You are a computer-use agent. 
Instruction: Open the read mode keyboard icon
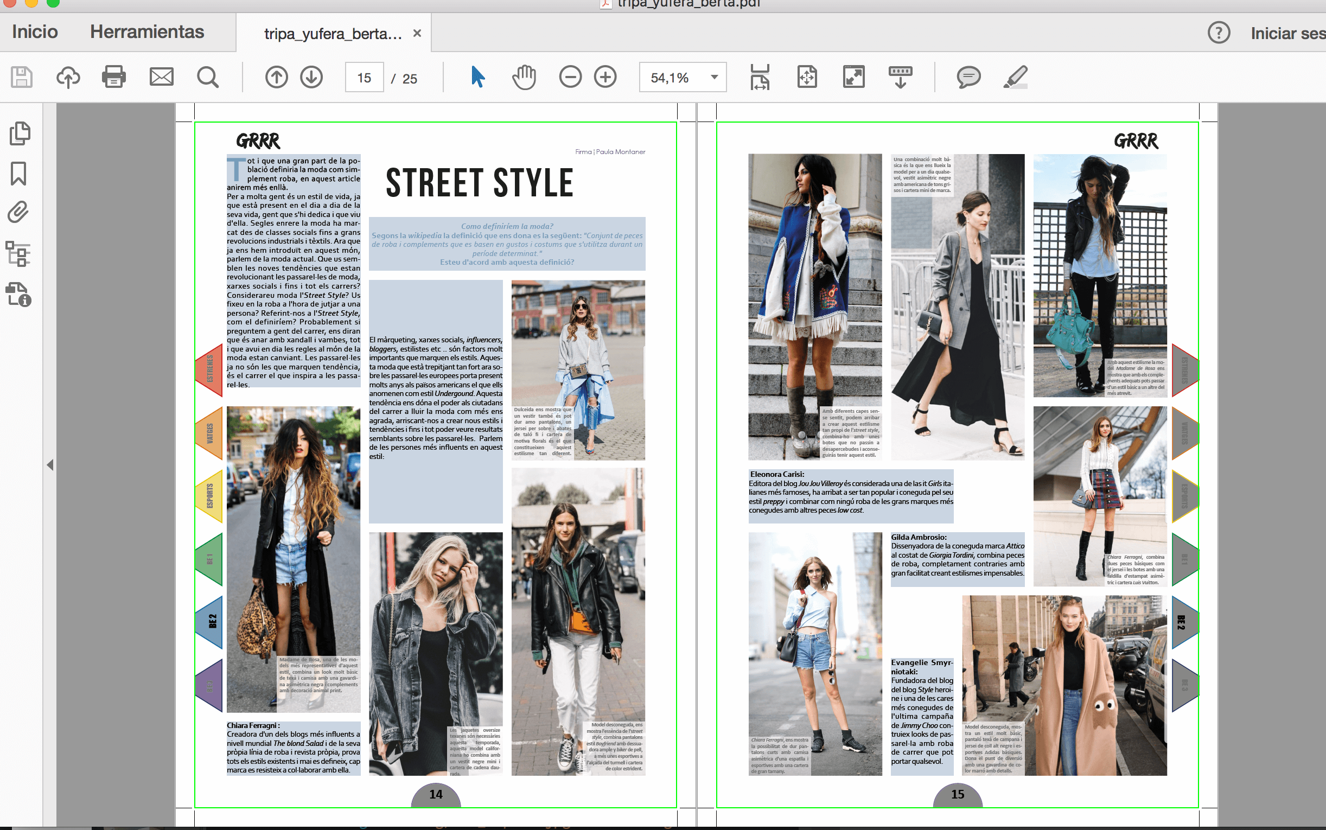900,77
